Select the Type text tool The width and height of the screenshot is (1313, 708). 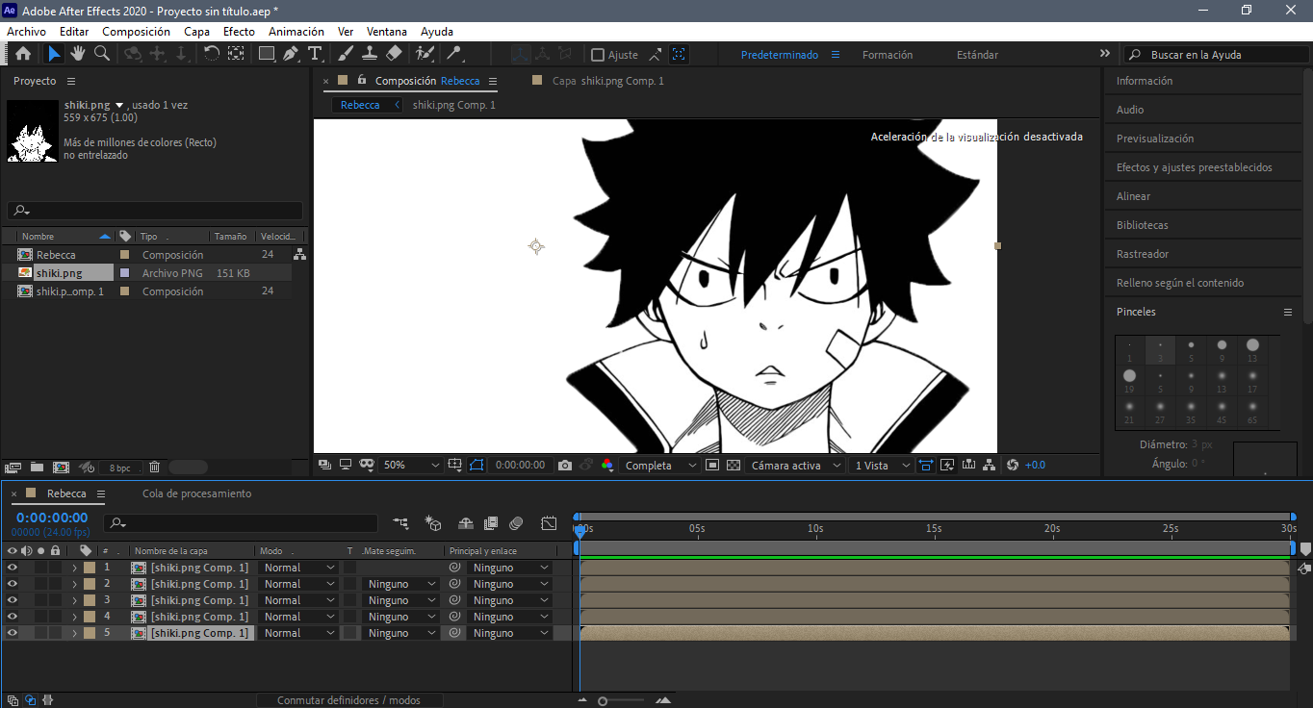point(315,54)
